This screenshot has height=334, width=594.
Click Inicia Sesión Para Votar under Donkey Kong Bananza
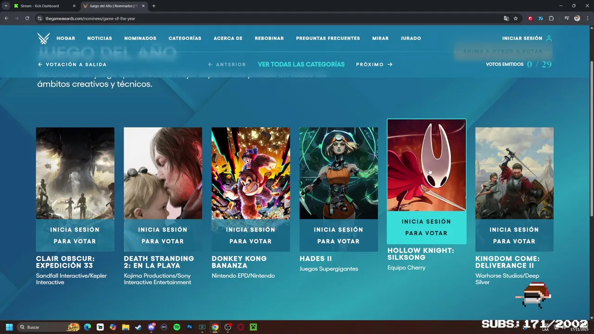coord(251,235)
